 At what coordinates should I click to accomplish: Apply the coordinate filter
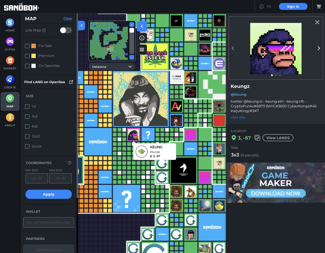48,194
